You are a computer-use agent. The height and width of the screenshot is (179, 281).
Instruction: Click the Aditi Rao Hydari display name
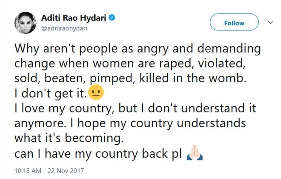[74, 18]
